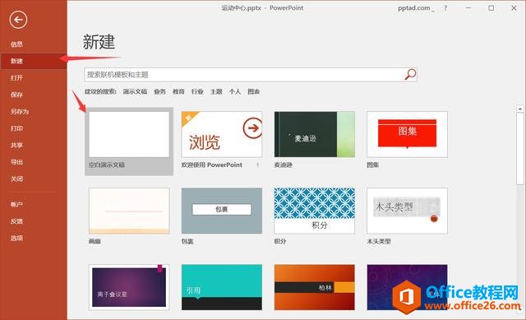Click the 教育 suggested search link
Viewport: 526px width, 320px height.
pos(178,91)
